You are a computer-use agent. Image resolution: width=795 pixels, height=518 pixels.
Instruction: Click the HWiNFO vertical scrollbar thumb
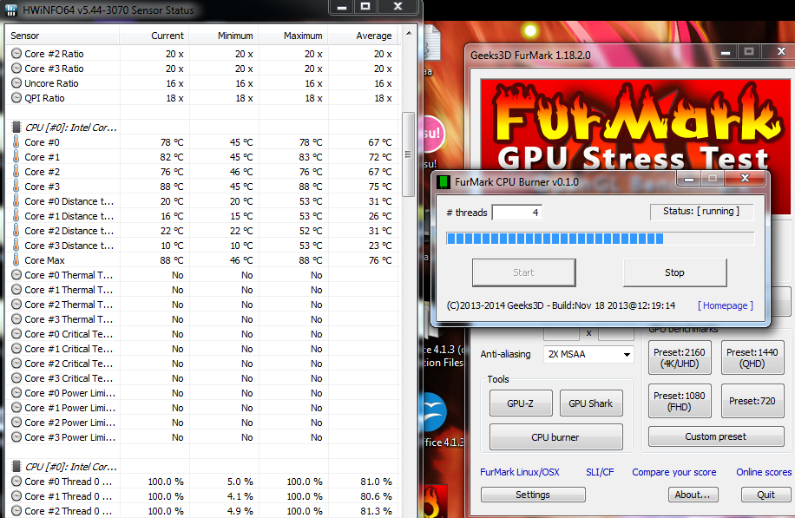tap(408, 154)
